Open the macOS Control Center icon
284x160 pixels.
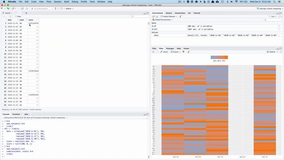point(279,2)
